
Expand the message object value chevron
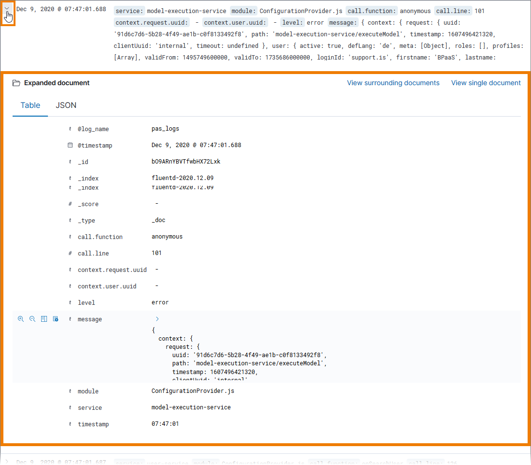point(156,319)
